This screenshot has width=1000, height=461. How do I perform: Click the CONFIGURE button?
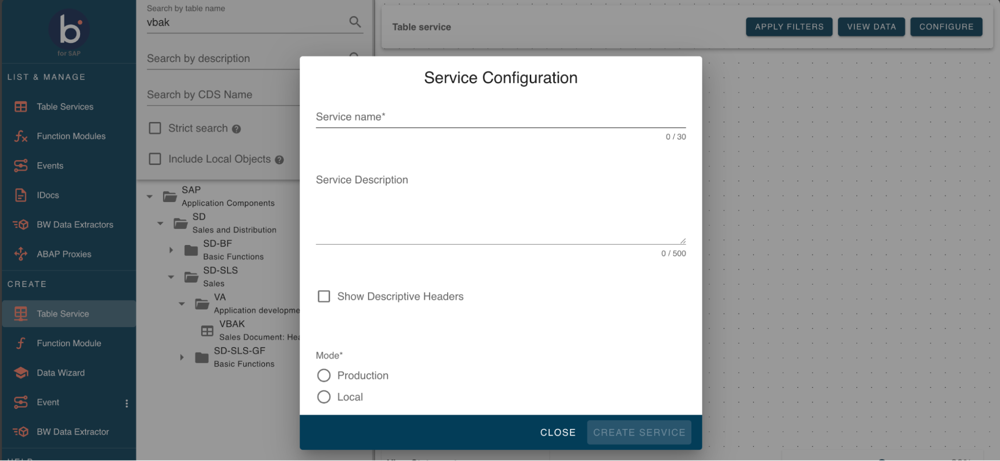[x=945, y=27]
